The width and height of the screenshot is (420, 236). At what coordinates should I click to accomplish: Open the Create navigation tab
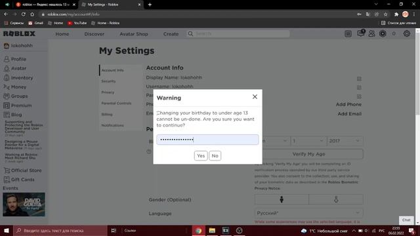(x=171, y=34)
